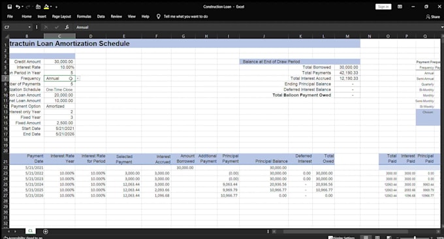Click the One-Time Close cell
444x239 pixels.
59,89
